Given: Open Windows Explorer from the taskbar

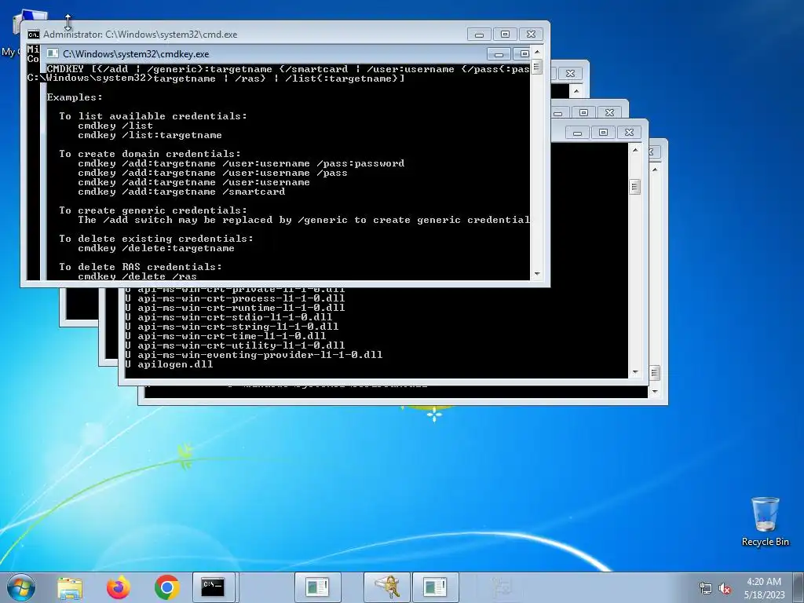Looking at the screenshot, I should [x=70, y=587].
